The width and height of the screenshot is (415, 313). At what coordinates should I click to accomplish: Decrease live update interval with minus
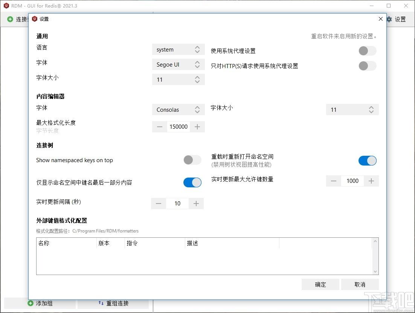159,203
